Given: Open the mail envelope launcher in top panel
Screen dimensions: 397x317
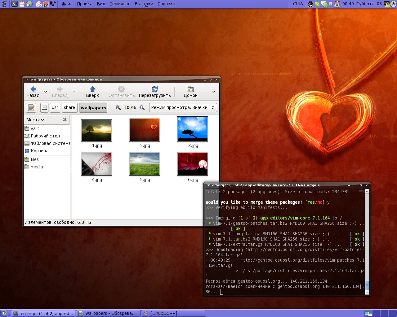Looking at the screenshot, I should point(39,4).
